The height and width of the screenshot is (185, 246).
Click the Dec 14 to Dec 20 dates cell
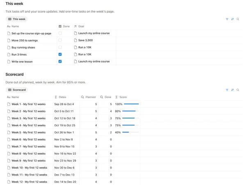click(x=65, y=182)
